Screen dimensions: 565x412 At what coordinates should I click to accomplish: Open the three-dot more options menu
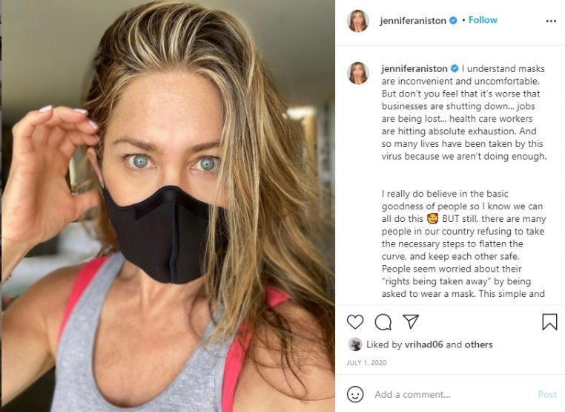551,22
